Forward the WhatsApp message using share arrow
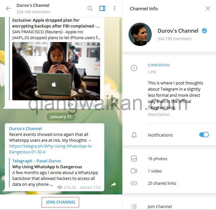This screenshot has width=216, height=210. pyautogui.click(x=114, y=184)
